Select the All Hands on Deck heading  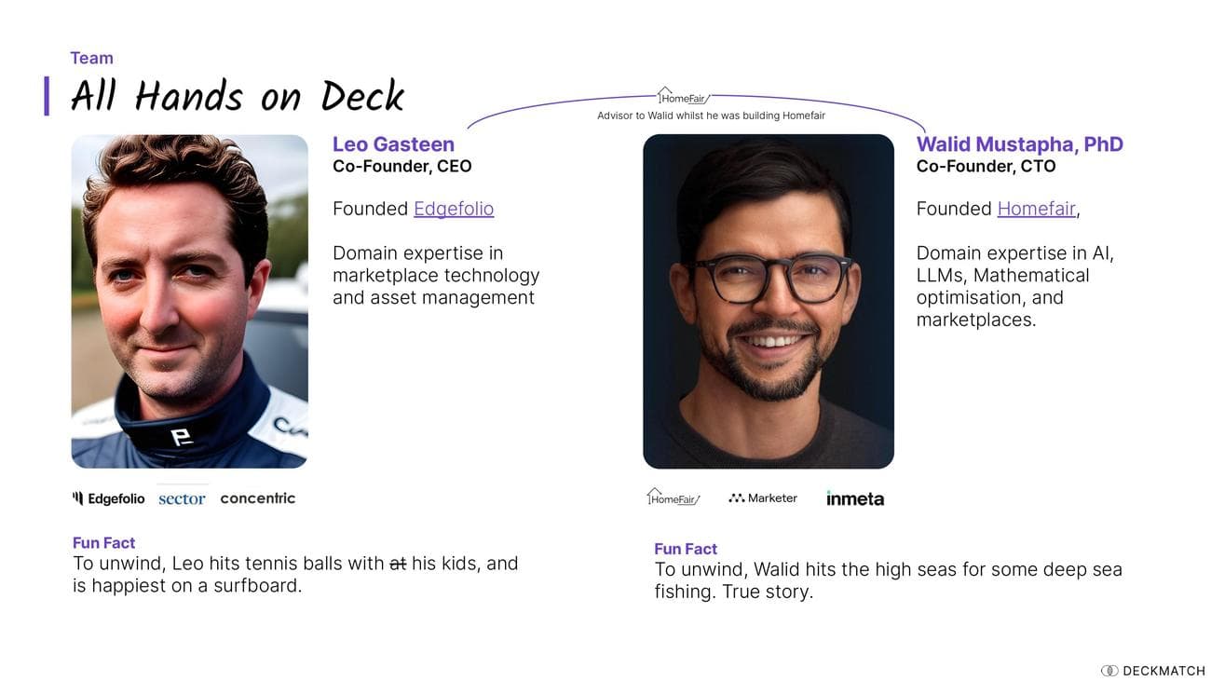pos(237,95)
